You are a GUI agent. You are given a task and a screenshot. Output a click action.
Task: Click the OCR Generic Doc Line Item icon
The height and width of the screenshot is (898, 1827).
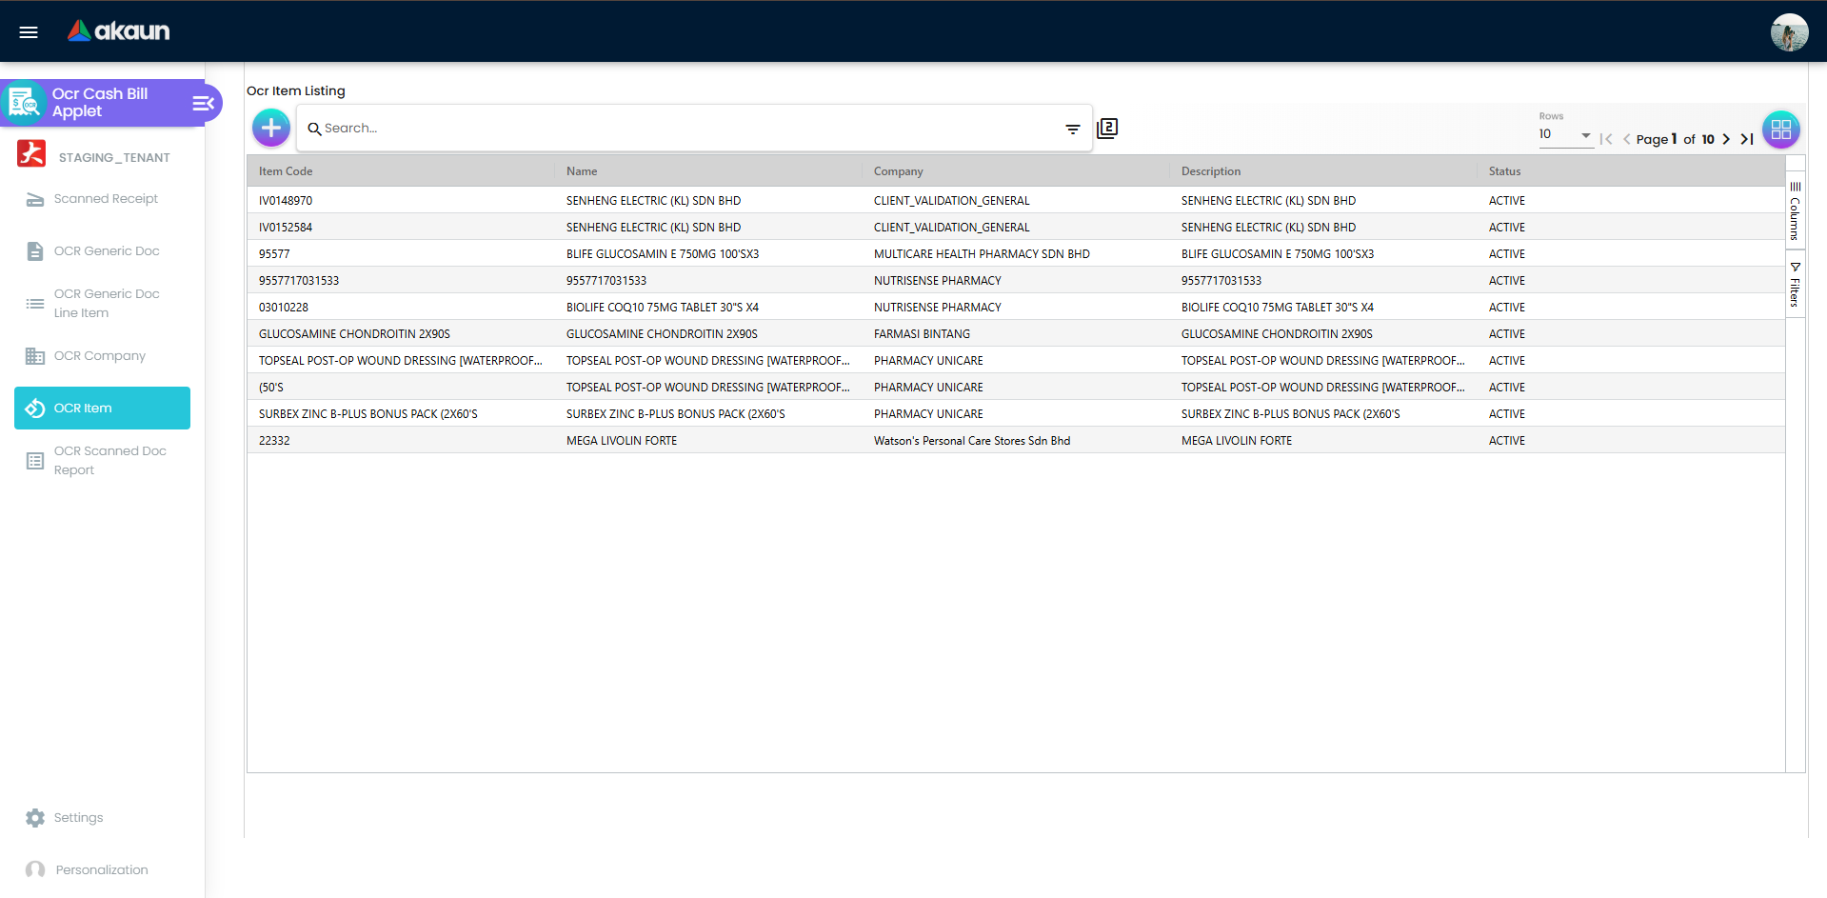click(x=35, y=304)
